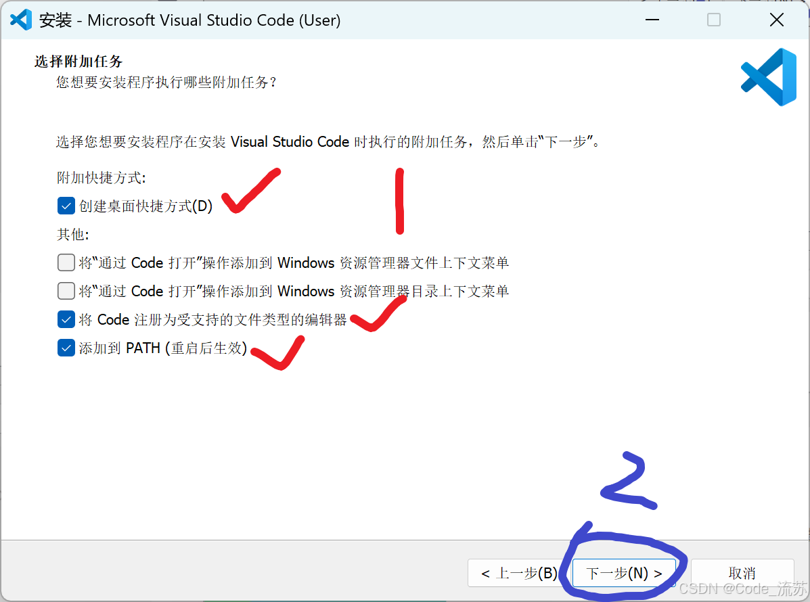Click the label '附加快捷方式:'
Viewport: 810px width, 602px height.
pyautogui.click(x=102, y=178)
